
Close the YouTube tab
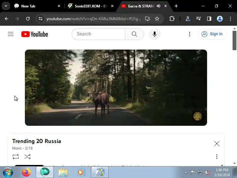[166, 6]
